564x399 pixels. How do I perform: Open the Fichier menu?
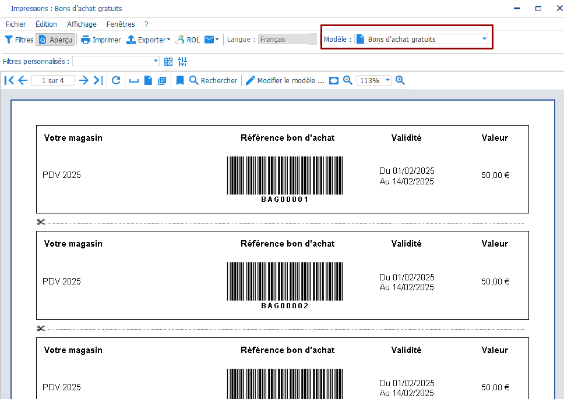tap(16, 24)
